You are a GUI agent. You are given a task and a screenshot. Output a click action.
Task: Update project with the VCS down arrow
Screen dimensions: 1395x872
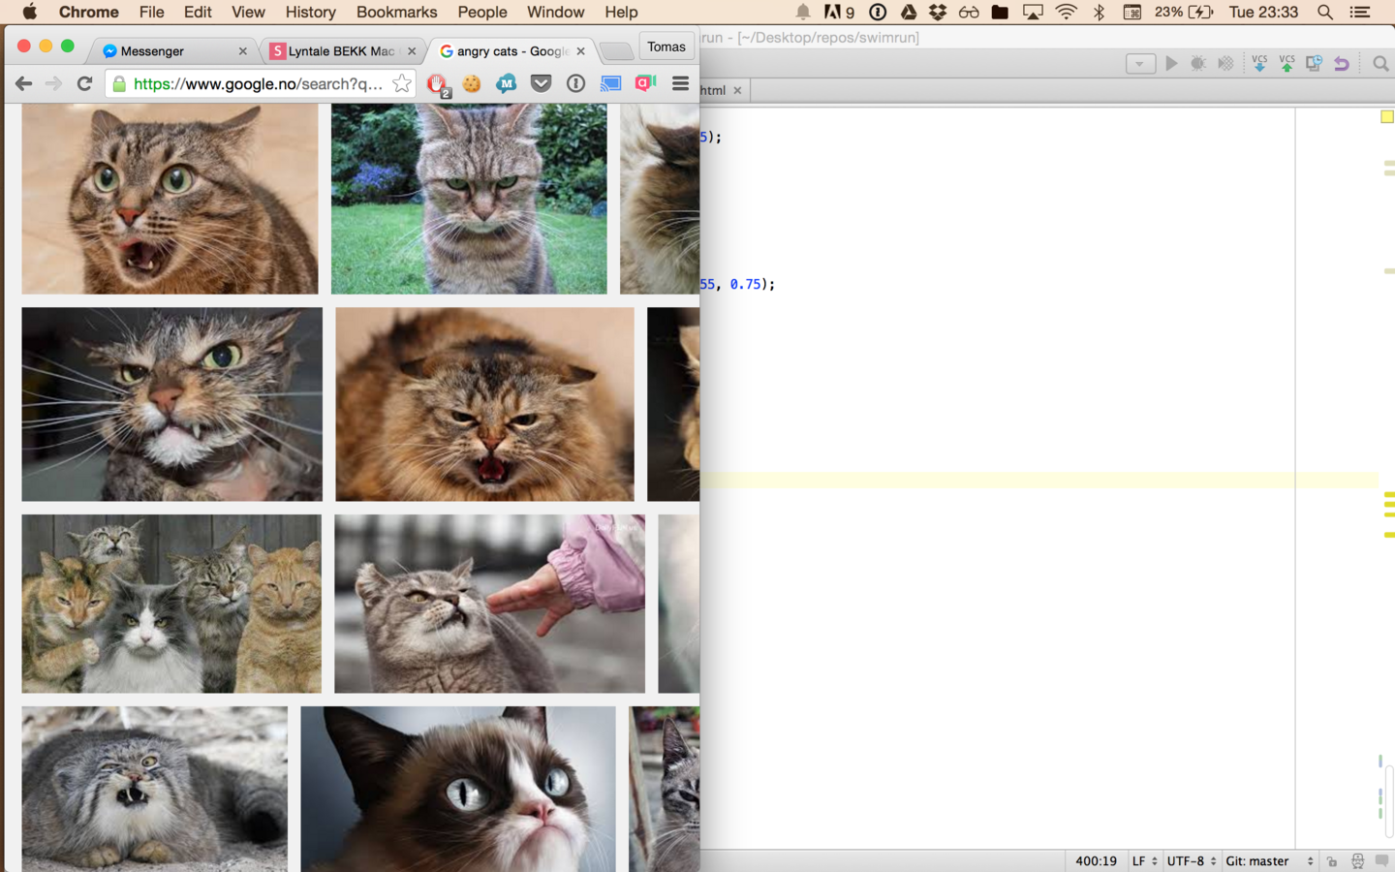[x=1259, y=63]
